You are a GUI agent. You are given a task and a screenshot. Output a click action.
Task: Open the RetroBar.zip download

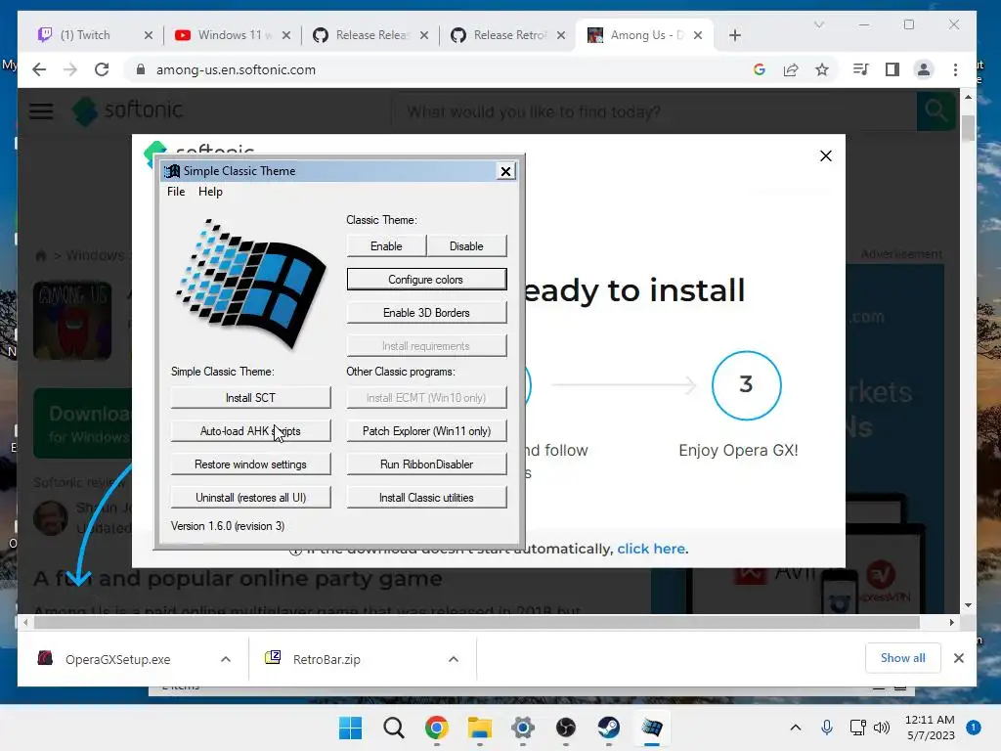[x=326, y=659]
